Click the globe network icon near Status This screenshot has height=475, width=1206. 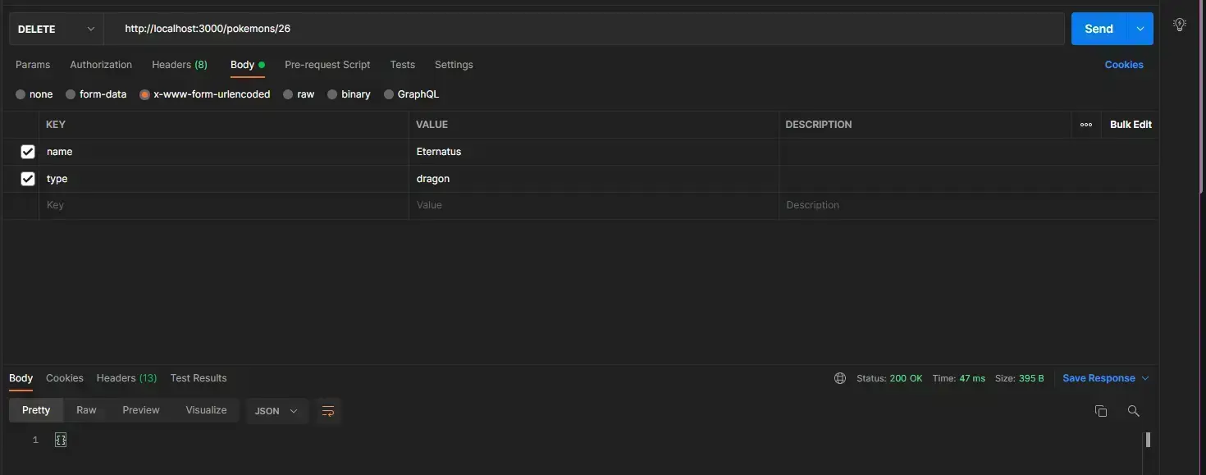839,378
